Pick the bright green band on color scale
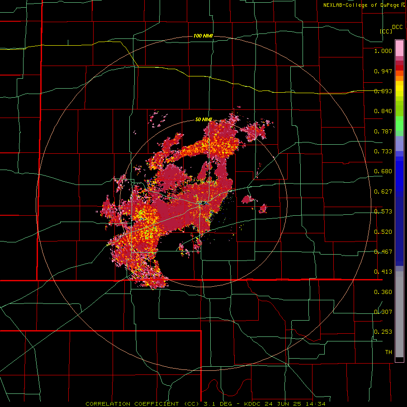407x407 pixels. tap(399, 123)
